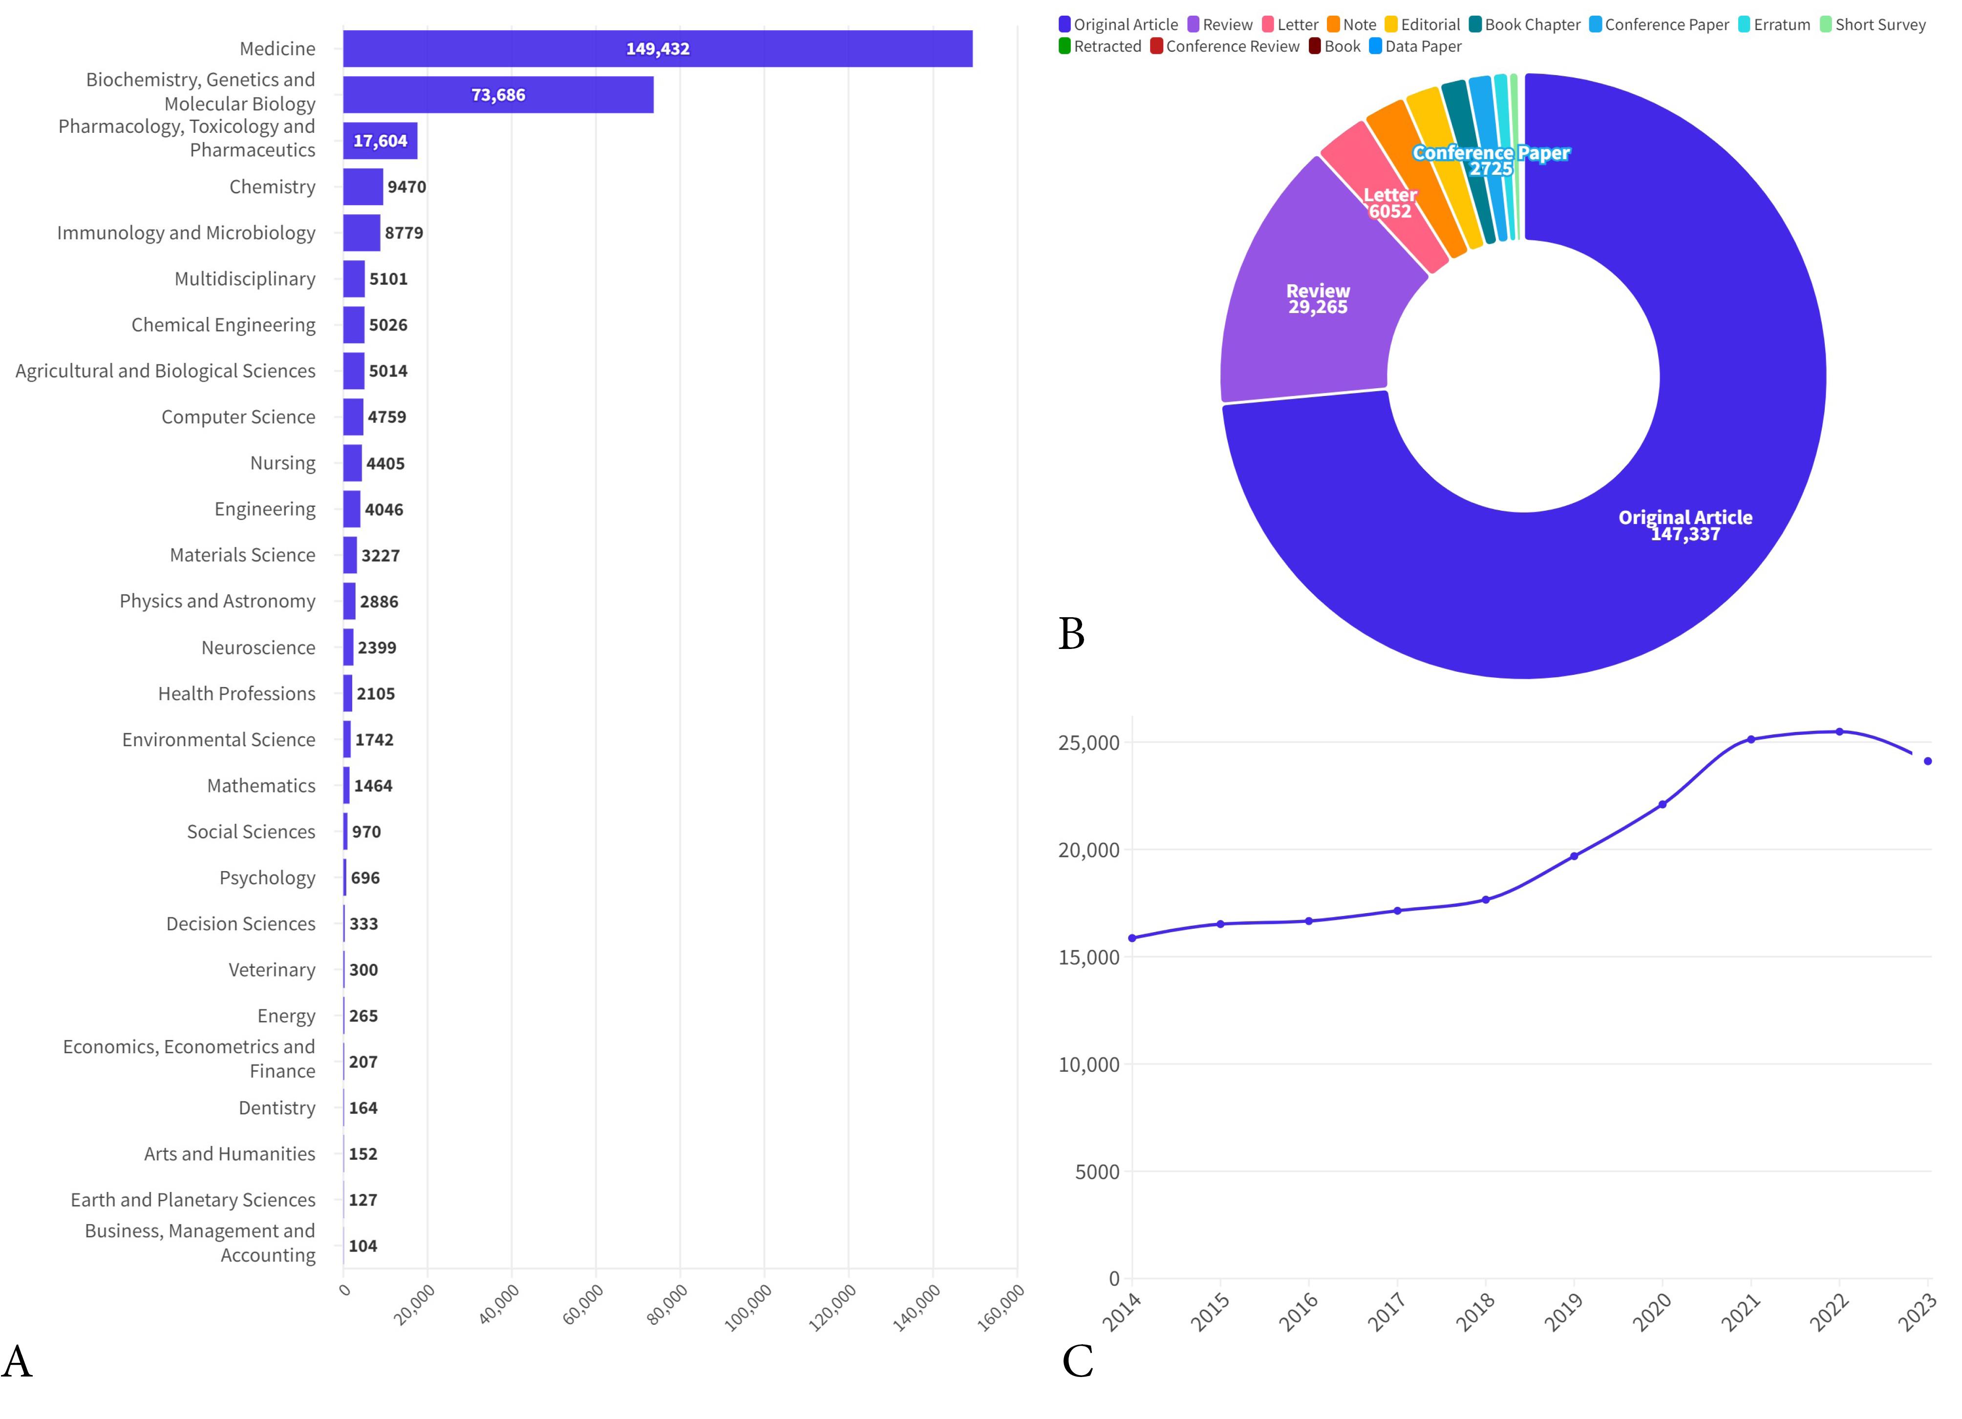Click the Nursing category label
Screen dimensions: 1962x1419
coord(283,463)
